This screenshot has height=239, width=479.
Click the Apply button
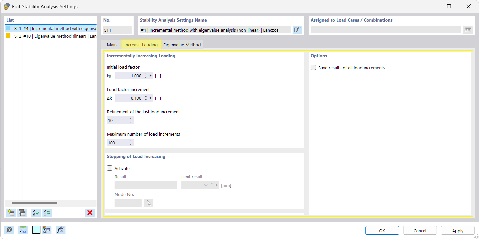[x=457, y=231]
